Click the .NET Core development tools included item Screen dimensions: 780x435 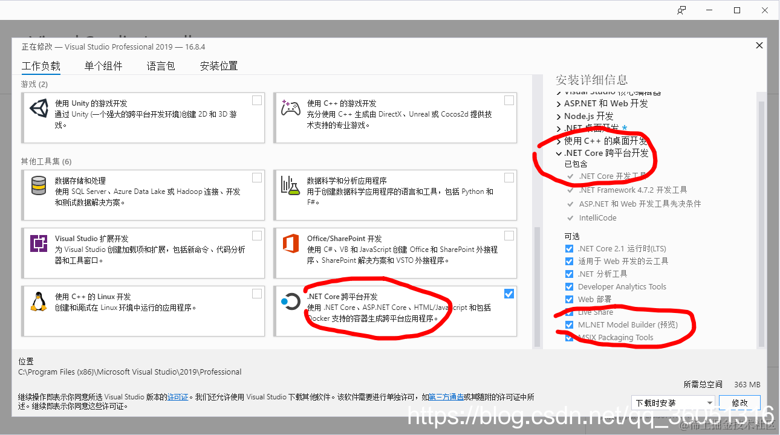pos(613,176)
